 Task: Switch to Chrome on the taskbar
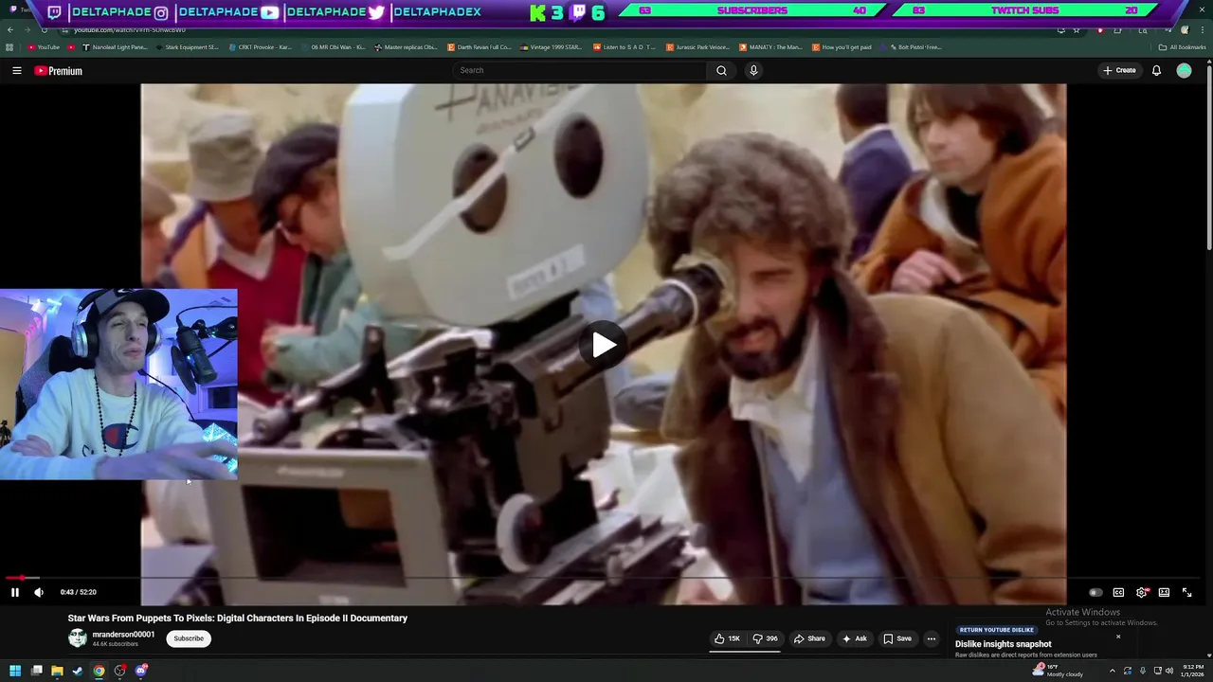(99, 671)
